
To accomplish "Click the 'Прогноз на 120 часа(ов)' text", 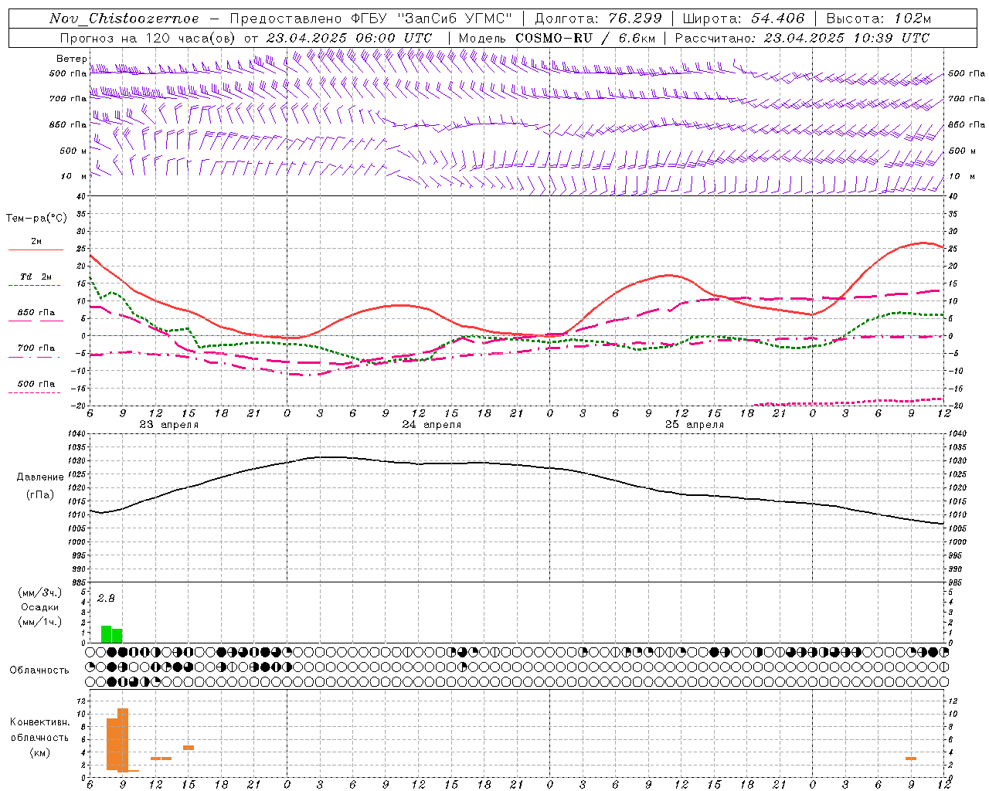I will pos(148,38).
